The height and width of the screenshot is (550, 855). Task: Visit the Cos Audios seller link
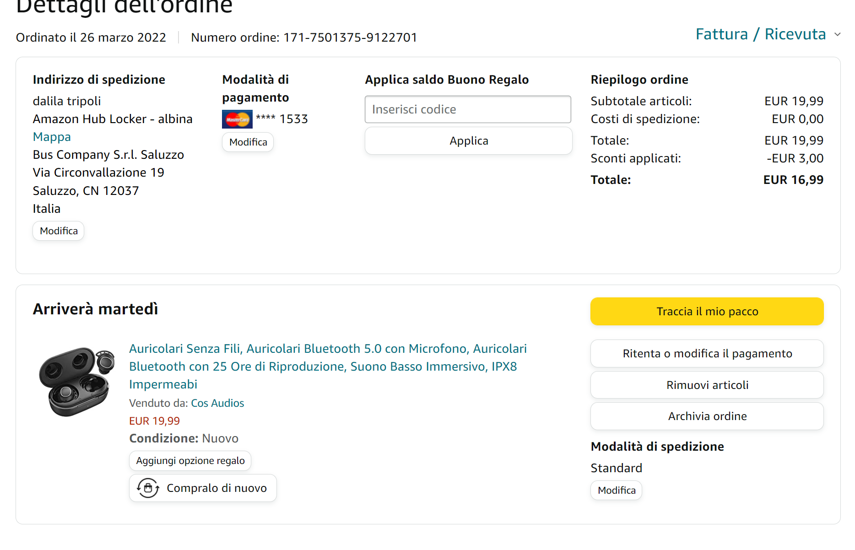[217, 403]
